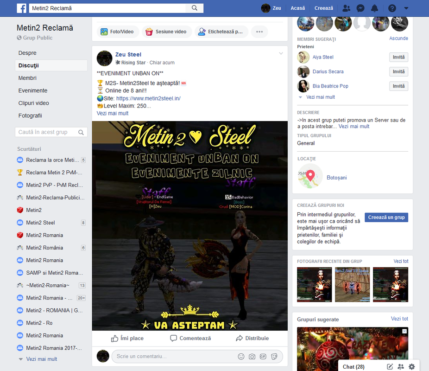
Task: Open more post options ellipsis button
Action: tap(259, 32)
